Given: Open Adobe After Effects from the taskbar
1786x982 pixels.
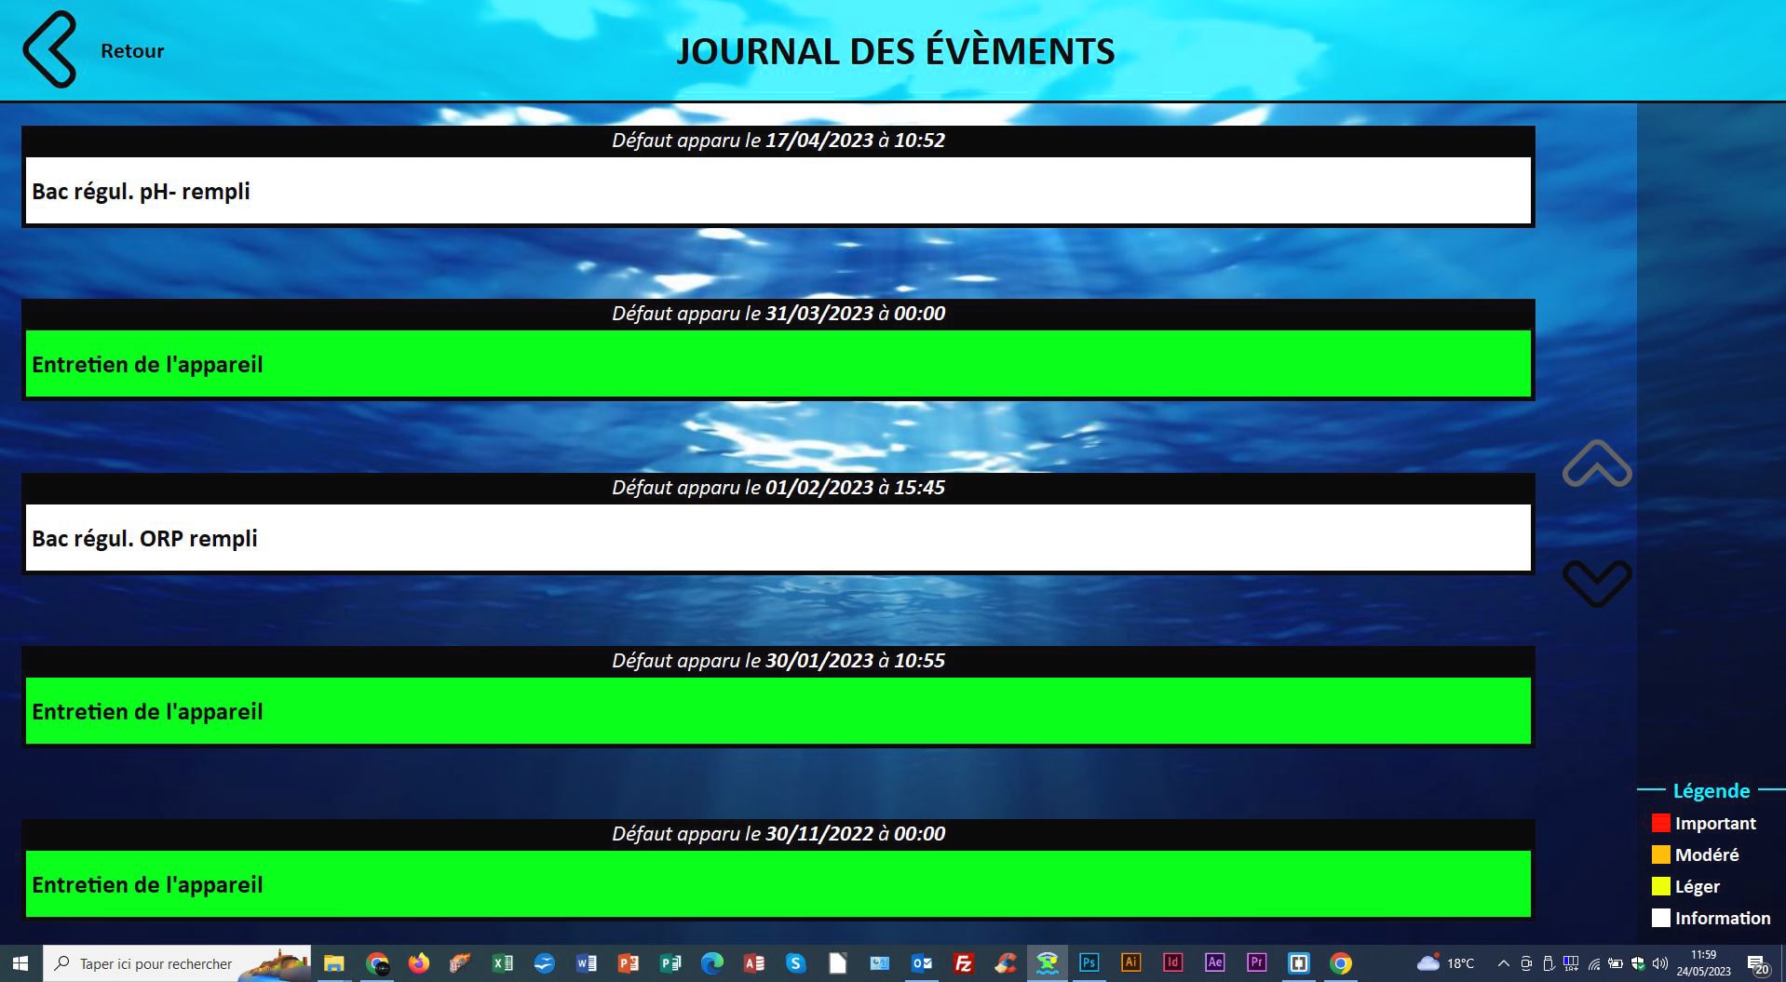Looking at the screenshot, I should 1214,963.
